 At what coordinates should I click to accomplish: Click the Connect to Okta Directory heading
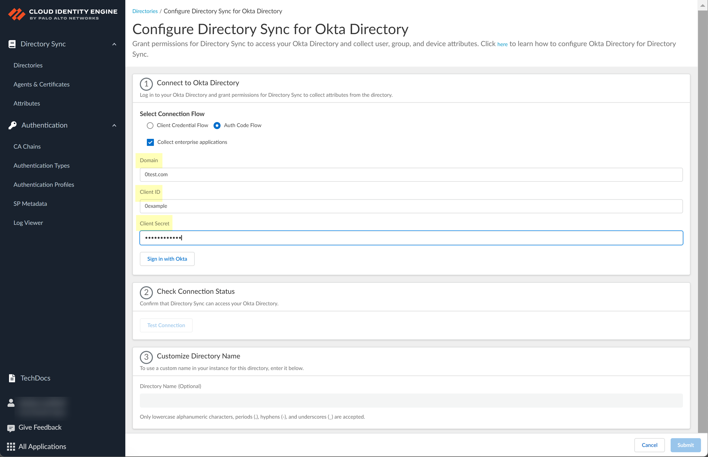point(198,83)
